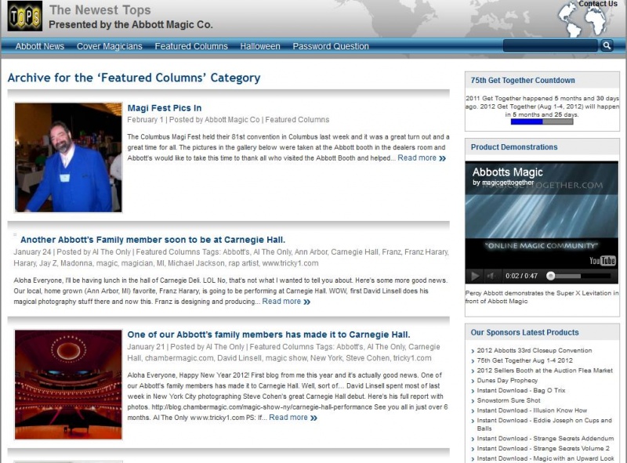This screenshot has width=627, height=463.
Task: Open the Abbott News menu item
Action: pyautogui.click(x=40, y=46)
